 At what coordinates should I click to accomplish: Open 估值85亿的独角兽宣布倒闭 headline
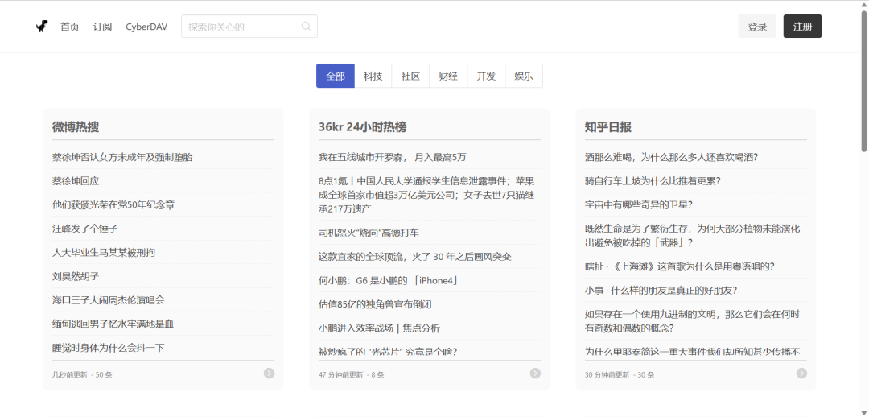[x=375, y=303]
